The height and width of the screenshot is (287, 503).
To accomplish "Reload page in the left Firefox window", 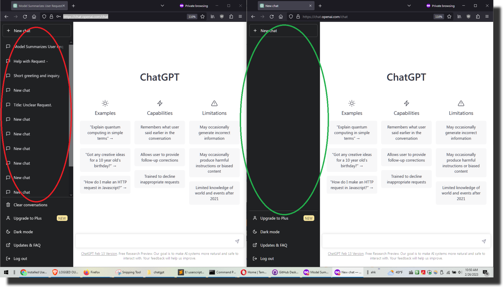I will tap(25, 17).
